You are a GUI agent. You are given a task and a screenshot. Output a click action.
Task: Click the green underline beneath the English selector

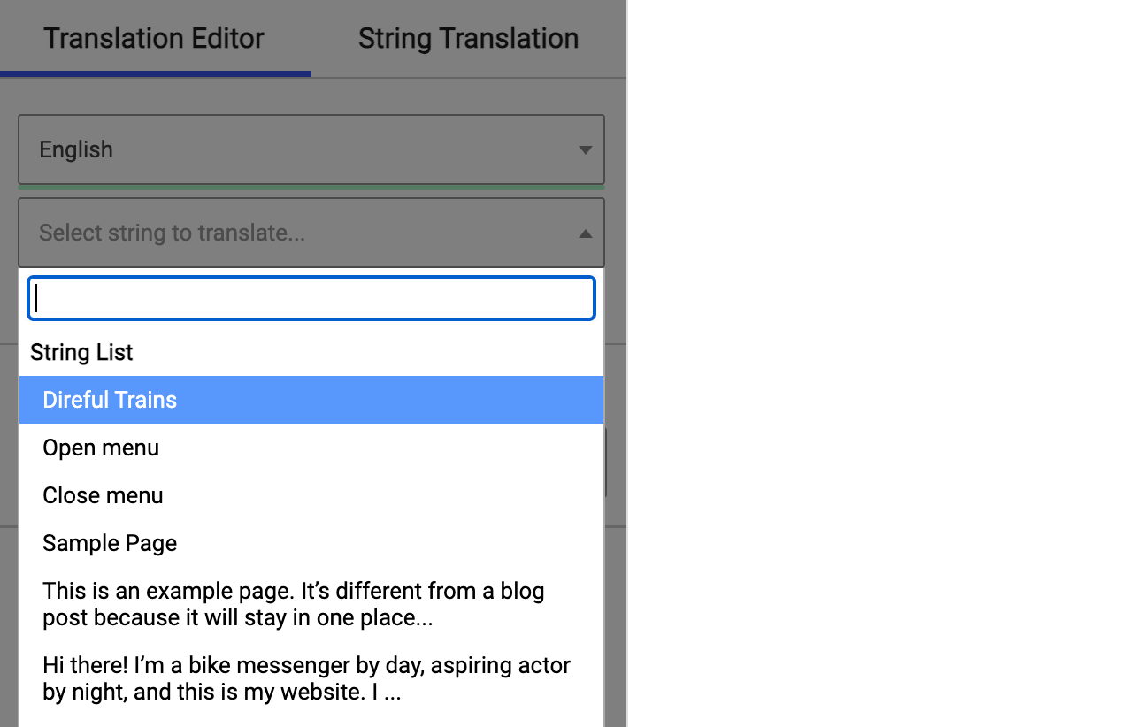[311, 187]
